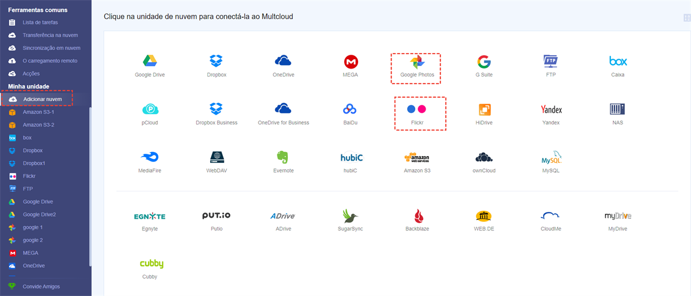The height and width of the screenshot is (296, 691).
Task: Select the FTP service icon
Action: click(550, 61)
